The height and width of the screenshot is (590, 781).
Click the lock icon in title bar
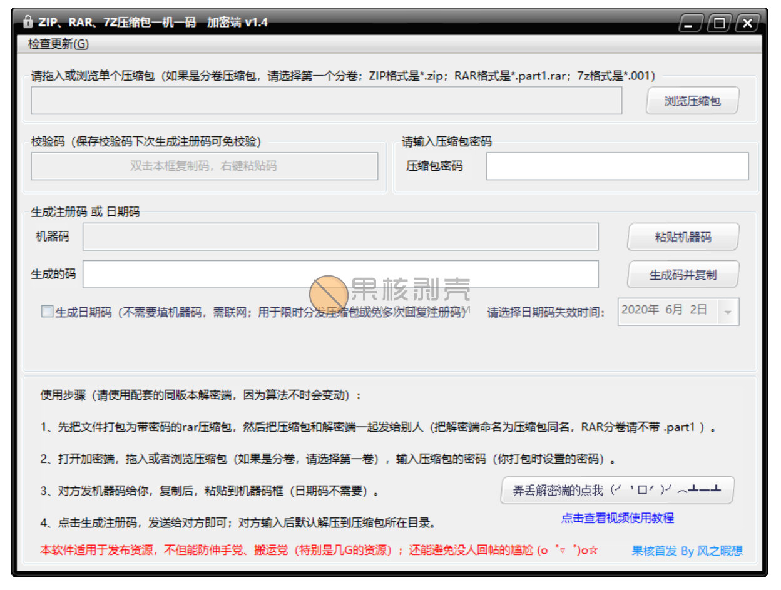coord(28,22)
